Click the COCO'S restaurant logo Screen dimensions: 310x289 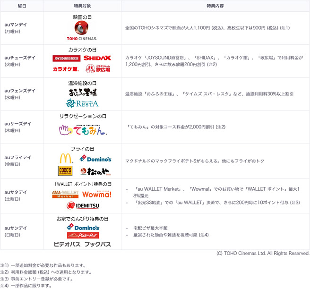click(x=65, y=170)
